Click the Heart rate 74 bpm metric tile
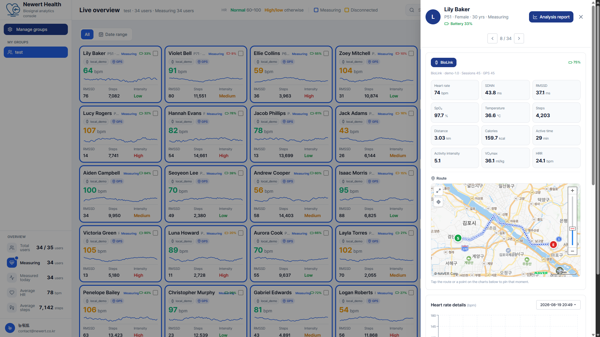Image resolution: width=600 pixels, height=337 pixels. coord(455,90)
